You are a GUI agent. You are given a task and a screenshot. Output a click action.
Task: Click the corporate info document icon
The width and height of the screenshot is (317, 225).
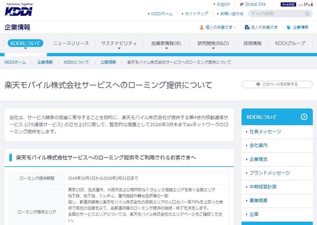coord(289,27)
